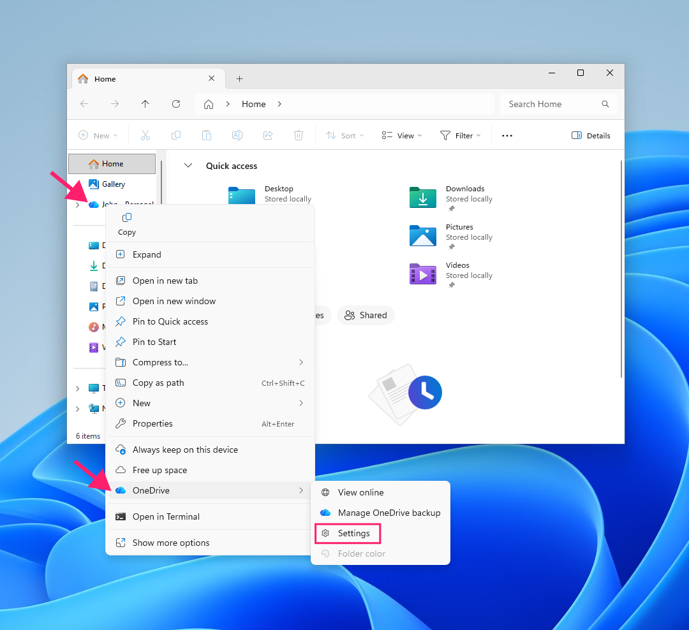689x630 pixels.
Task: Open the See more ellipsis menu
Action: tap(507, 136)
